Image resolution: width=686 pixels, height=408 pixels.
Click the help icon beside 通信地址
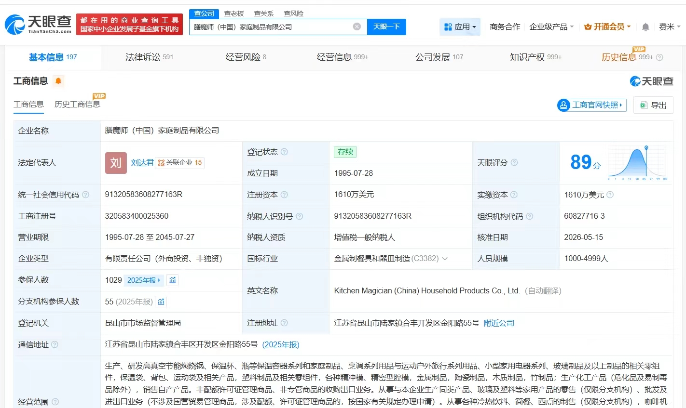coord(55,344)
